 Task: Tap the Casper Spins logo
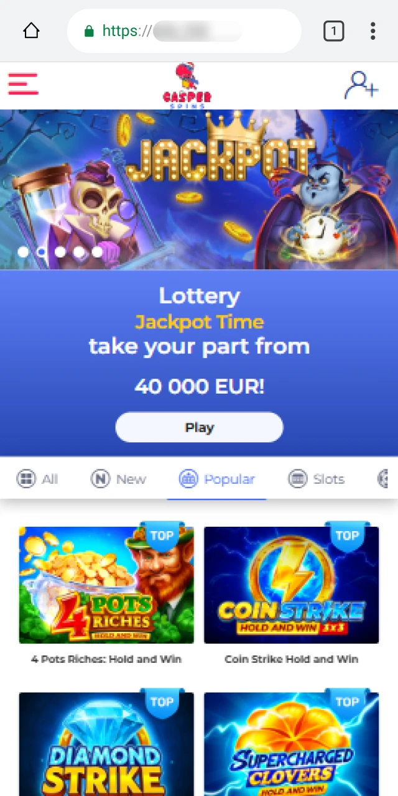(x=187, y=86)
